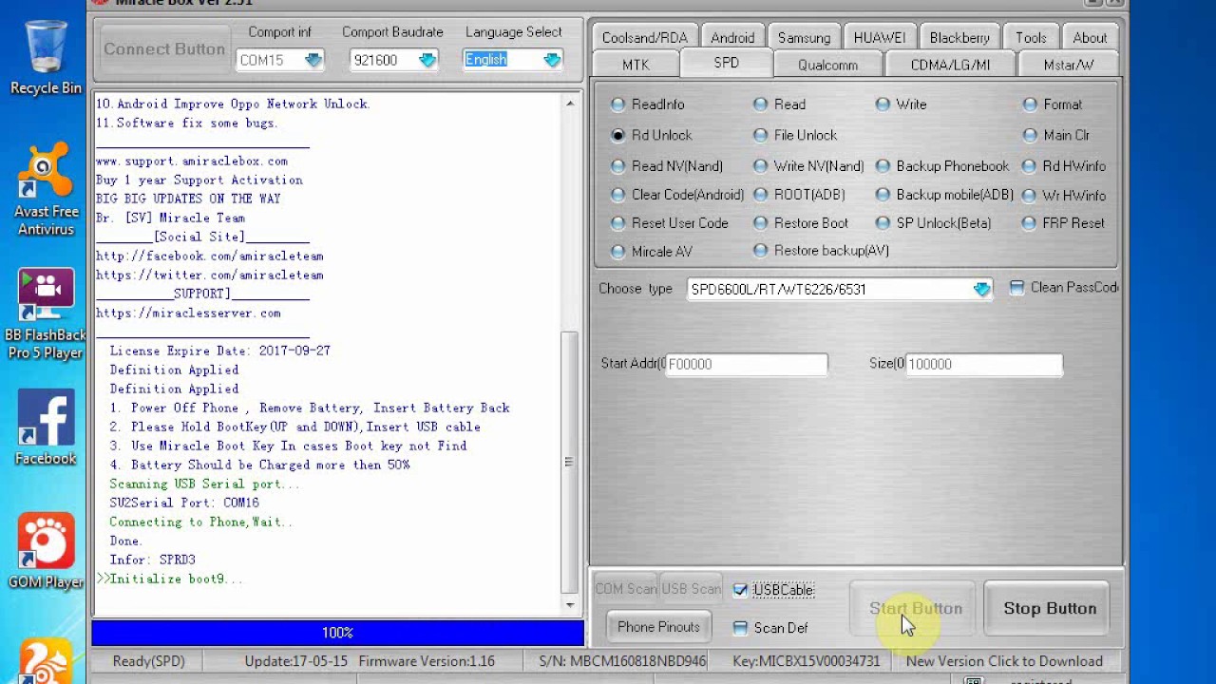Select the Rd Unlock radio option
1216x684 pixels.
tap(651, 135)
